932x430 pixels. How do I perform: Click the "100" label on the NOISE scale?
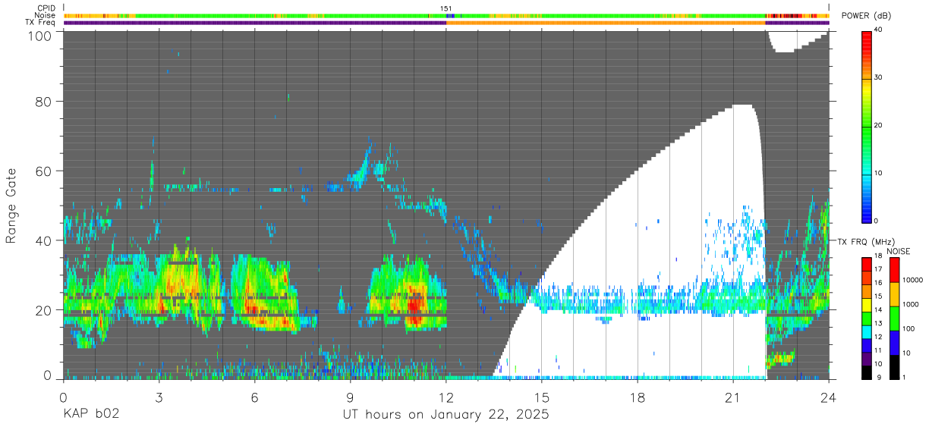pyautogui.click(x=909, y=329)
